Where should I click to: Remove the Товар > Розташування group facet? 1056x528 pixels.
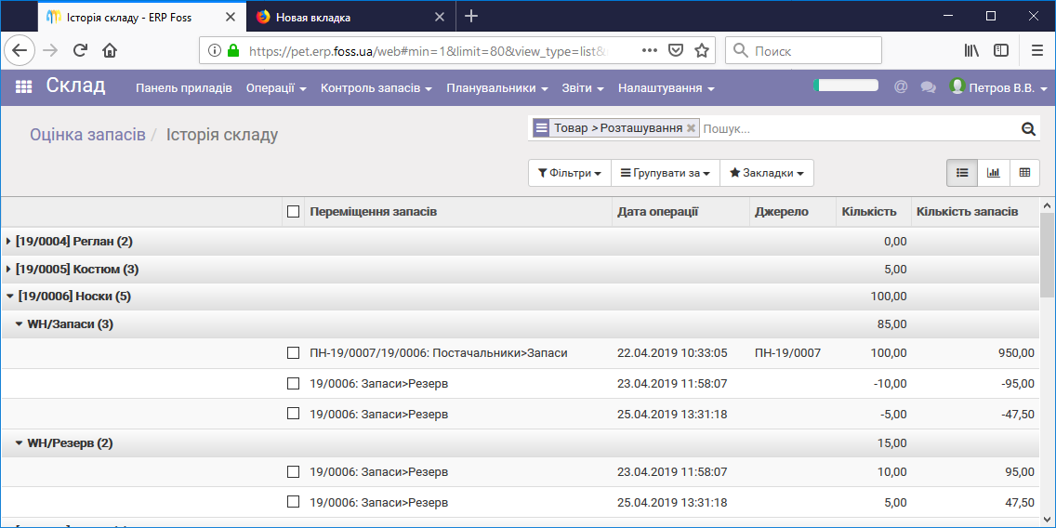[x=691, y=128]
